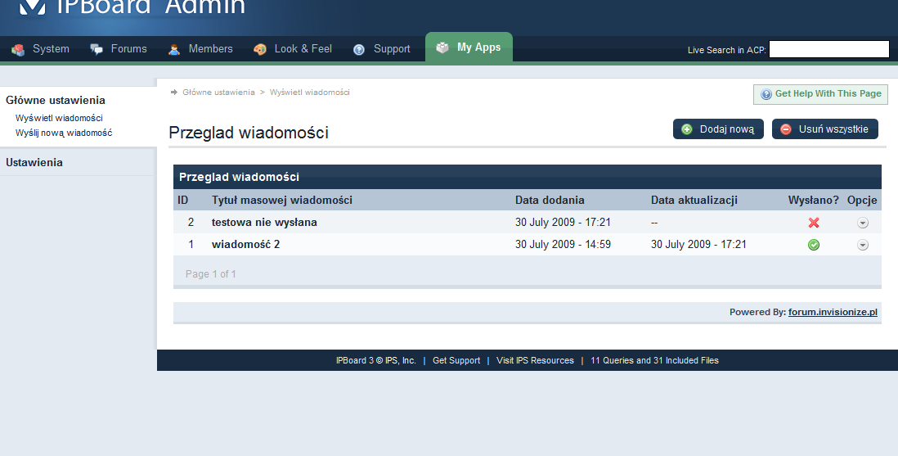Viewport: 898px width, 456px height.
Task: Open message titled testowa nie wysłana
Action: pyautogui.click(x=264, y=223)
